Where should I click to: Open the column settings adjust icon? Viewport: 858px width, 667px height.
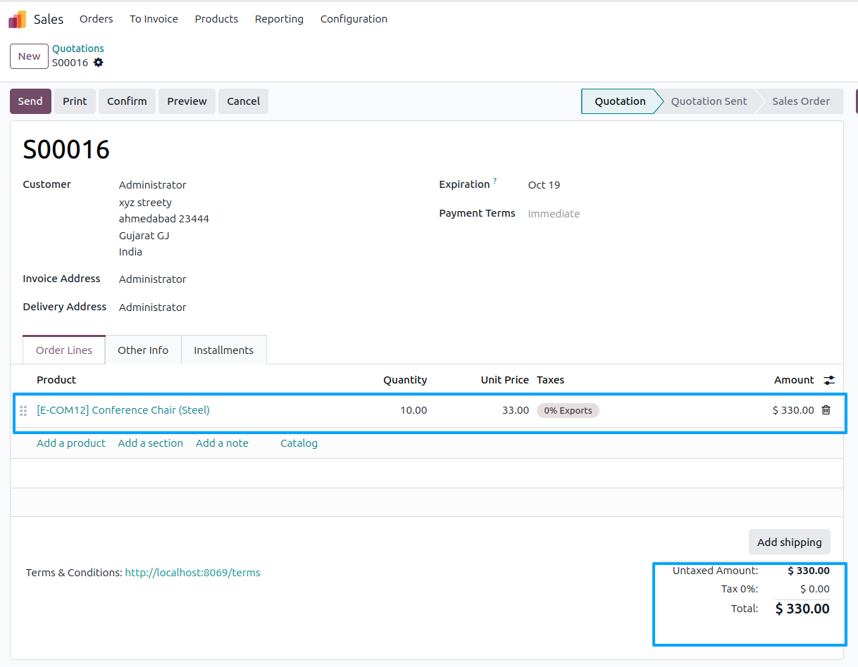pyautogui.click(x=829, y=380)
